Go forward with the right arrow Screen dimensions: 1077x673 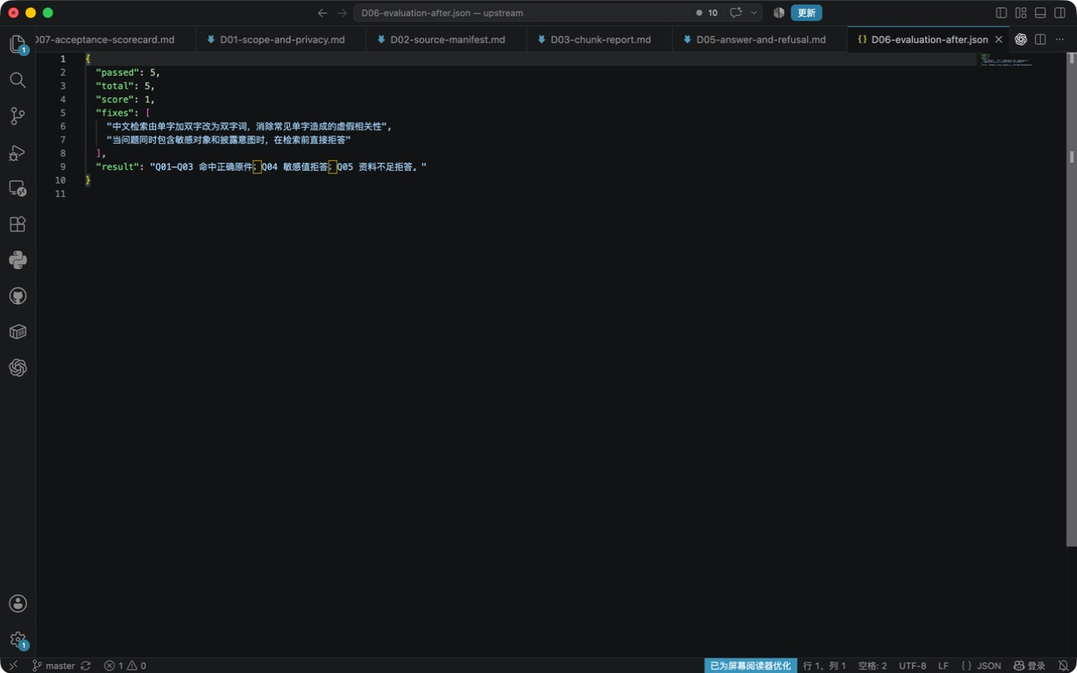click(x=342, y=13)
